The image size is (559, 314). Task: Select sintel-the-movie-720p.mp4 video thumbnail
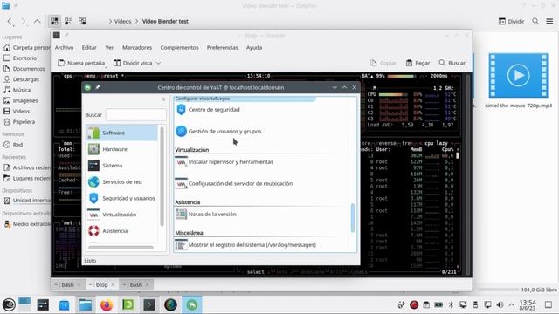[518, 76]
